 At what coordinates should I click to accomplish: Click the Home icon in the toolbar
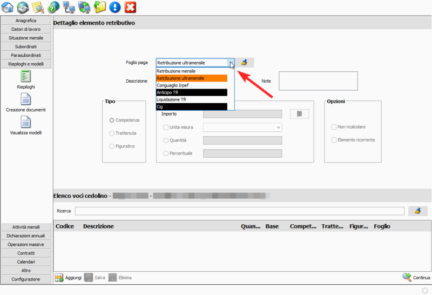pos(8,7)
